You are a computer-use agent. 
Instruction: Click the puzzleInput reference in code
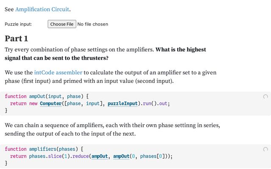click(123, 104)
